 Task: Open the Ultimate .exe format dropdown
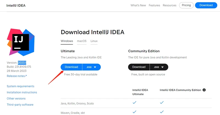[x=92, y=67]
